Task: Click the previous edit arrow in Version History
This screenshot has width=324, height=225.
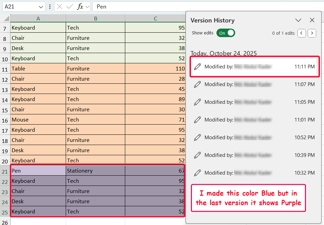Action: tap(302, 33)
